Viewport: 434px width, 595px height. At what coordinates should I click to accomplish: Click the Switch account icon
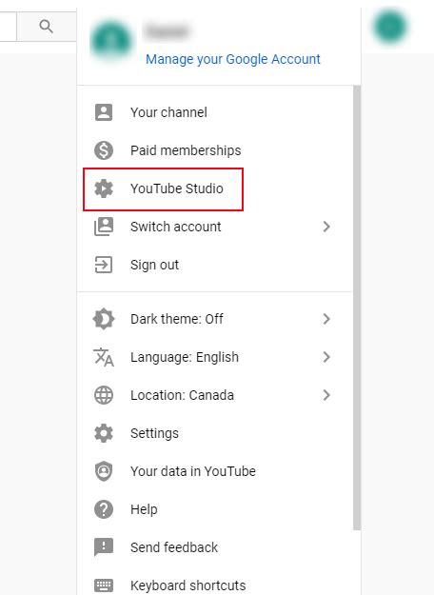(x=104, y=227)
